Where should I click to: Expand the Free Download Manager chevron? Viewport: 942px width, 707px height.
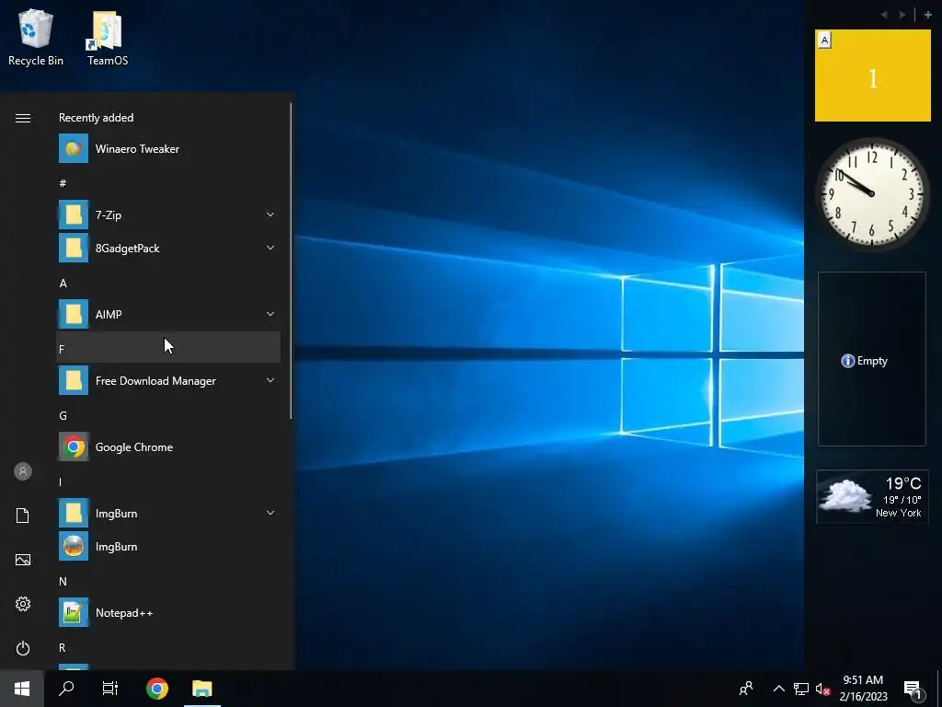270,380
